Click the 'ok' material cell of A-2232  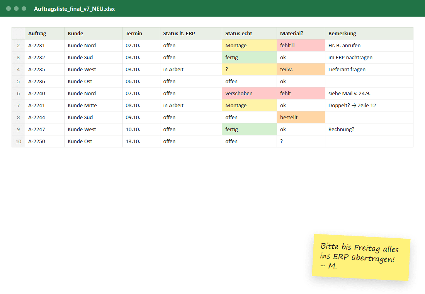click(x=301, y=57)
